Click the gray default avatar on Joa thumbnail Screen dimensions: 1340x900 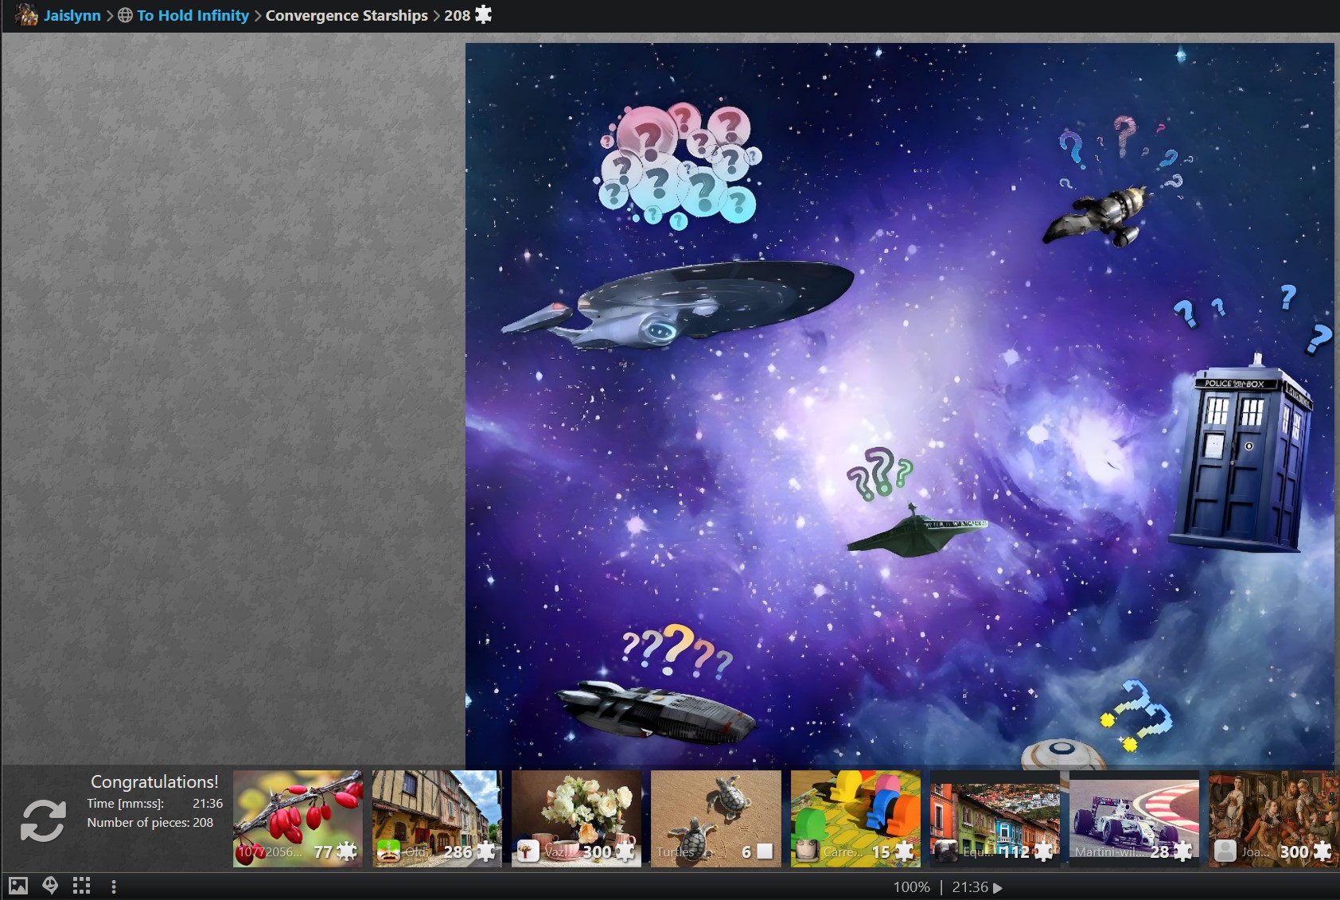[x=1225, y=851]
